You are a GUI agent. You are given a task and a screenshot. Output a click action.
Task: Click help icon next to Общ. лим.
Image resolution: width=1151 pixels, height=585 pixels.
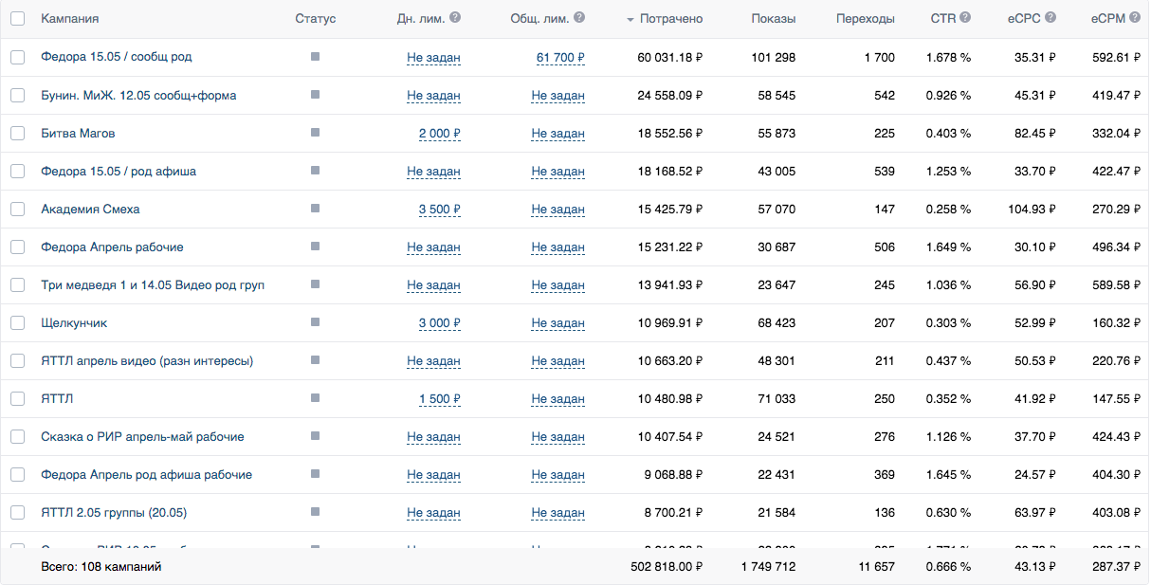[x=579, y=18]
